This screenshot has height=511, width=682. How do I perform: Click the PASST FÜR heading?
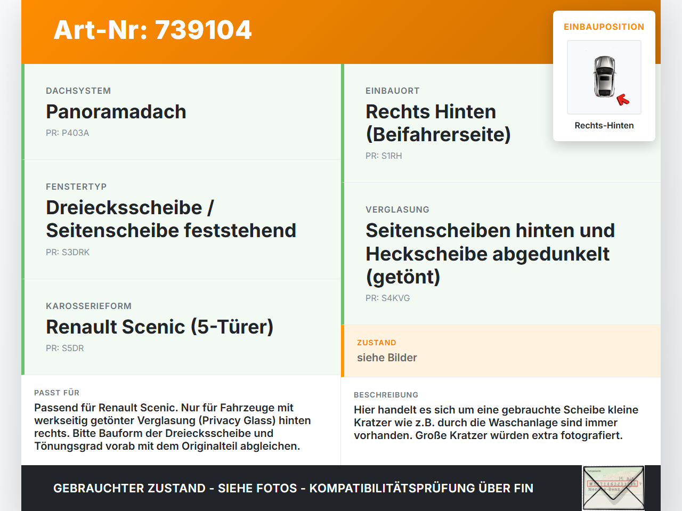(x=56, y=393)
